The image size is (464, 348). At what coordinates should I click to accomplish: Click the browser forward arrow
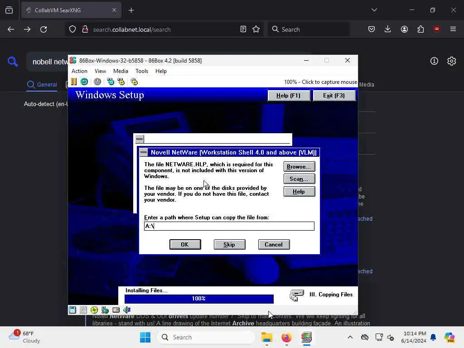pyautogui.click(x=27, y=29)
